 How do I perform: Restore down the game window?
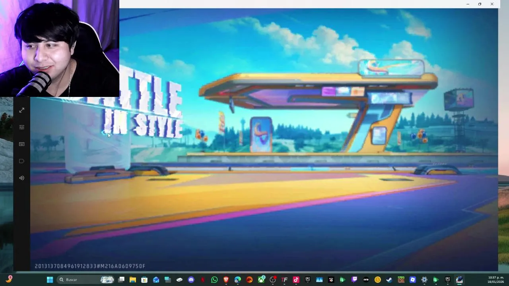click(480, 4)
